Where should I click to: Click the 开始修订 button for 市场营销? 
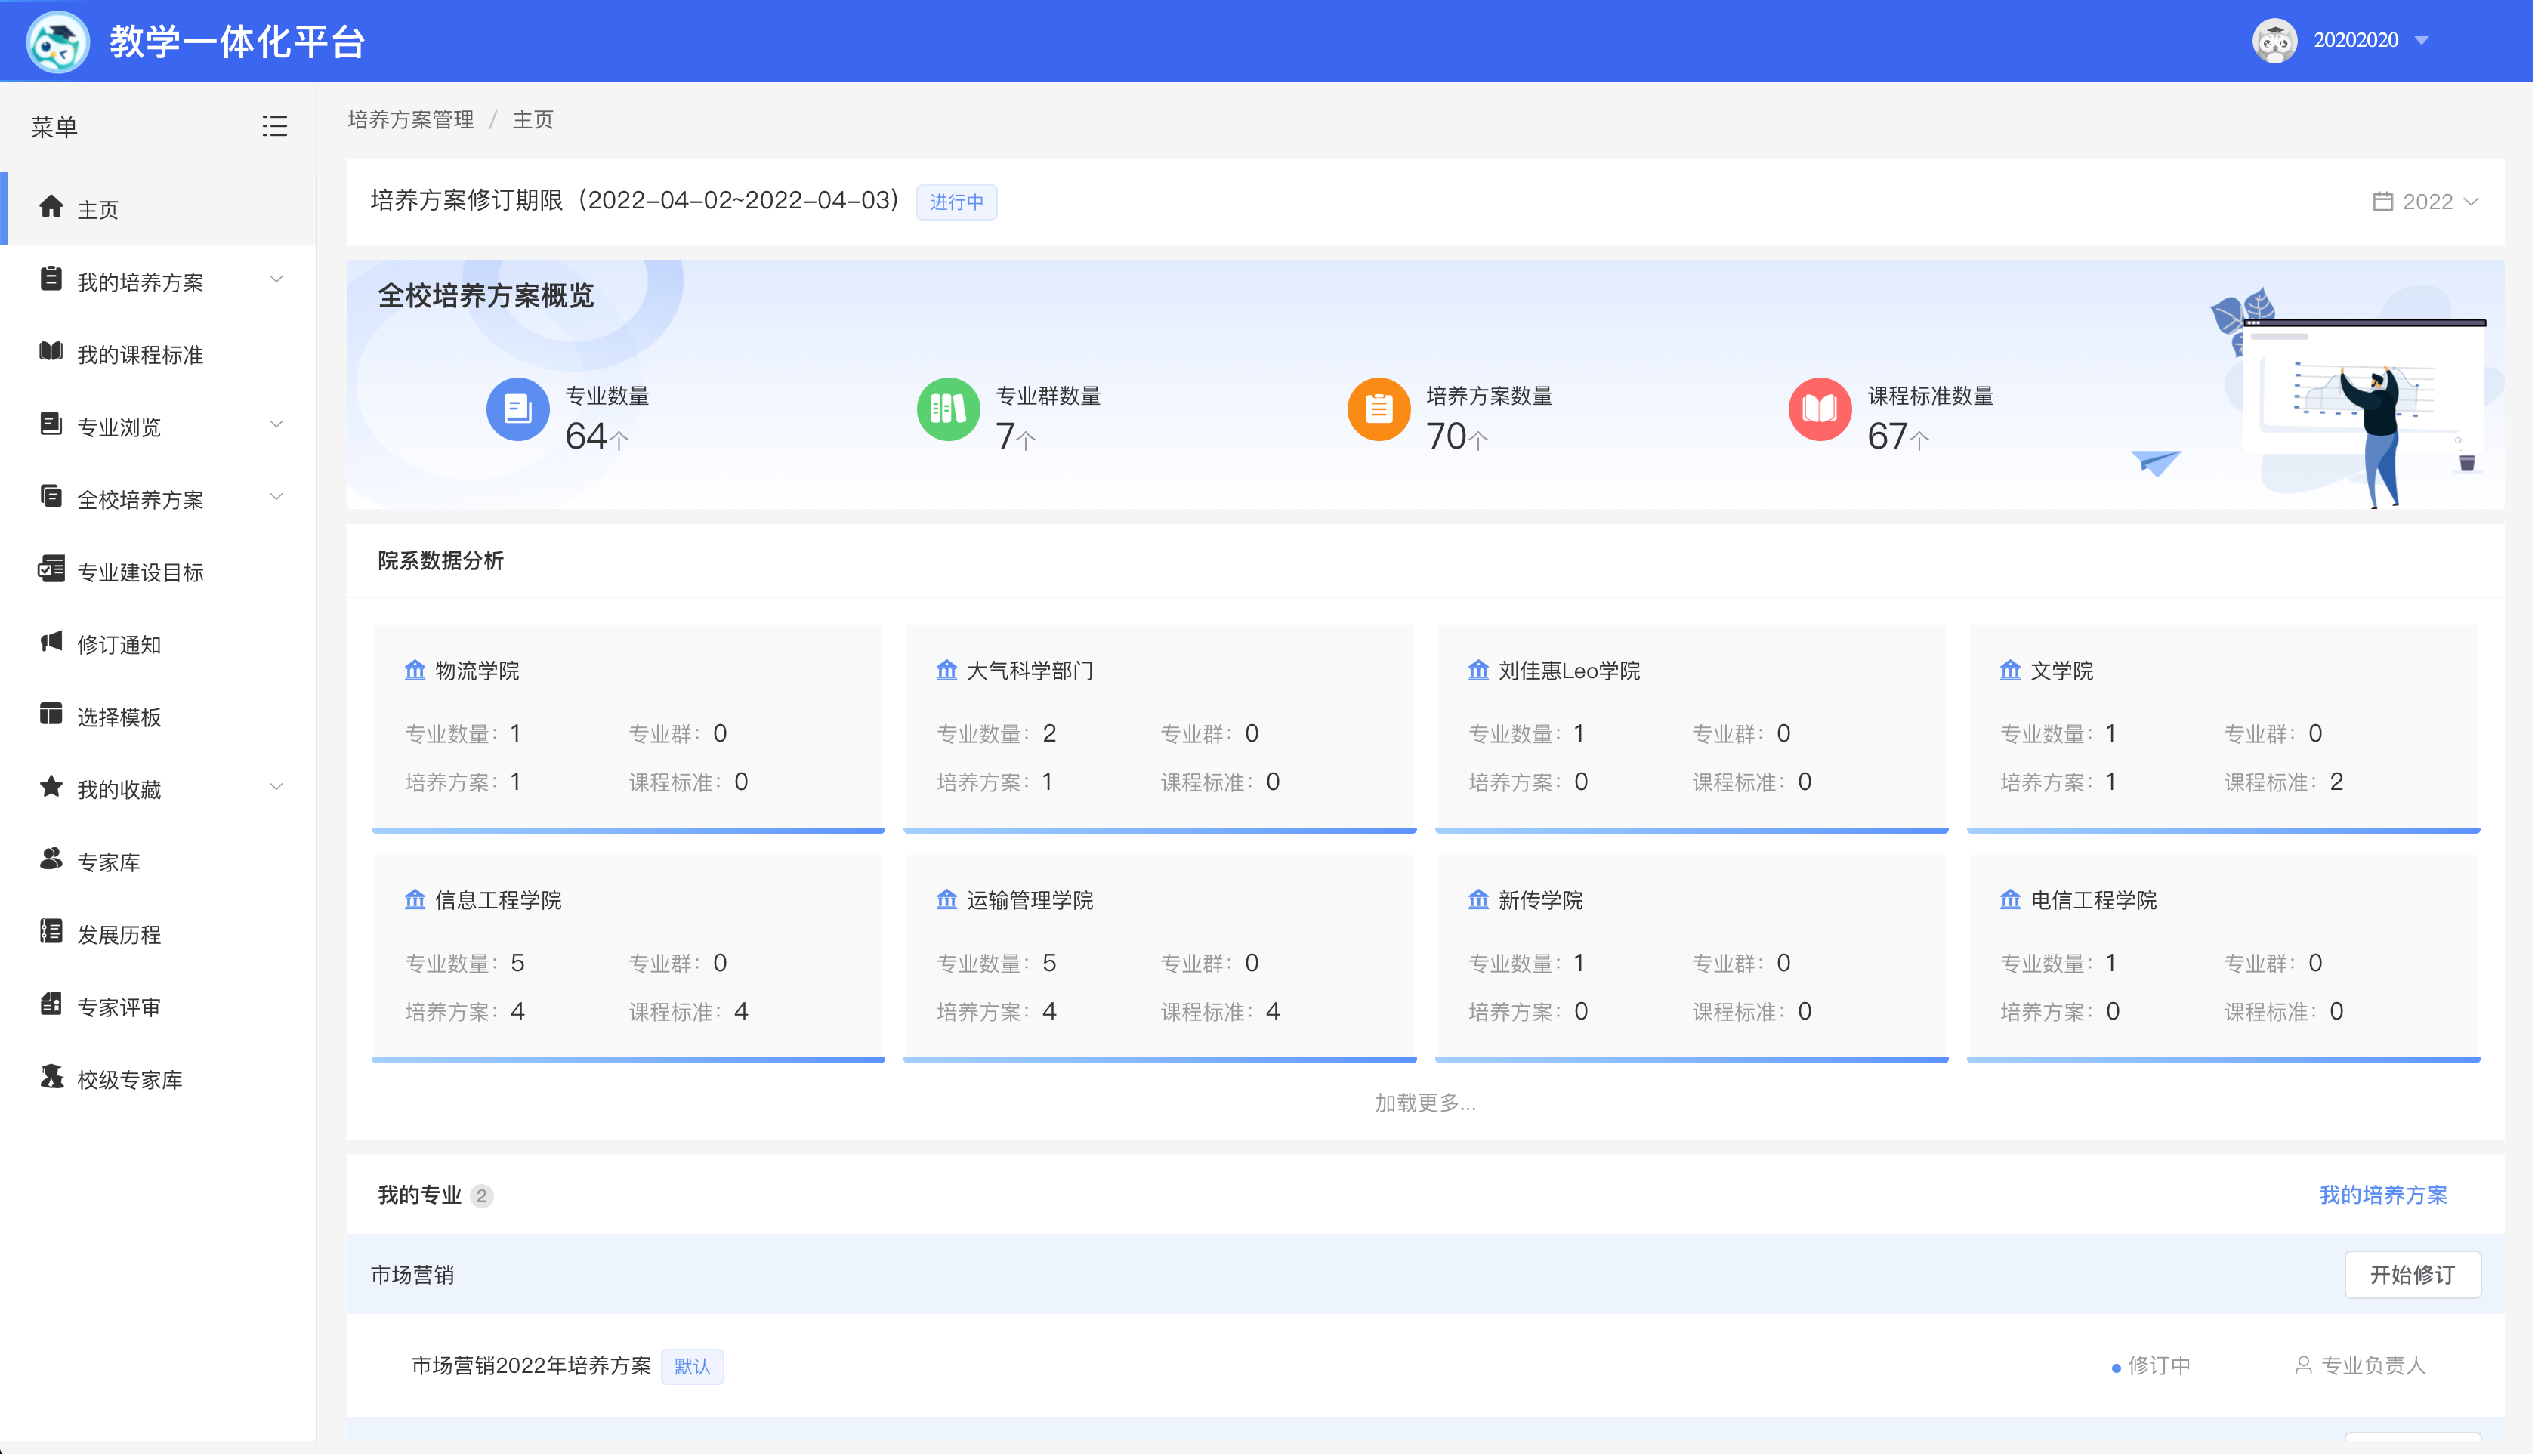pyautogui.click(x=2412, y=1275)
